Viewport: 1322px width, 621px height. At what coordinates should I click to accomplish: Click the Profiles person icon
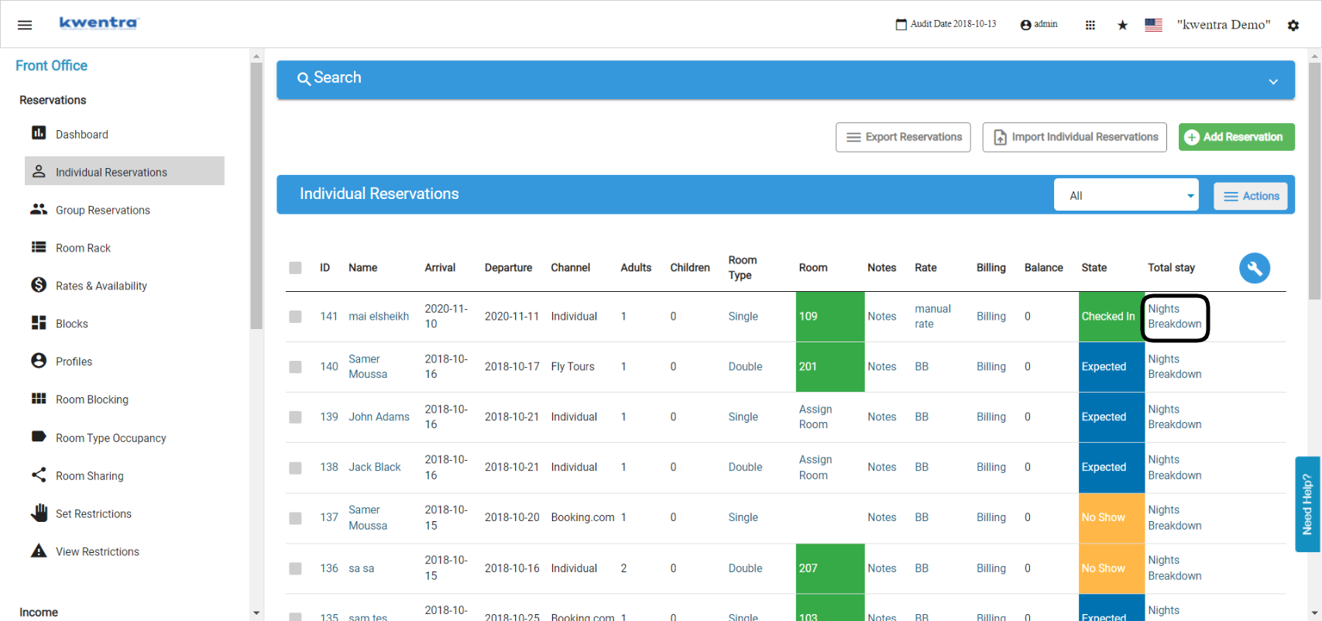(39, 361)
